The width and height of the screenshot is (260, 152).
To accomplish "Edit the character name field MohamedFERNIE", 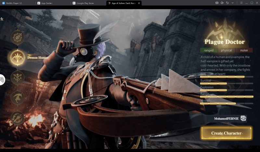I will pos(226,119).
